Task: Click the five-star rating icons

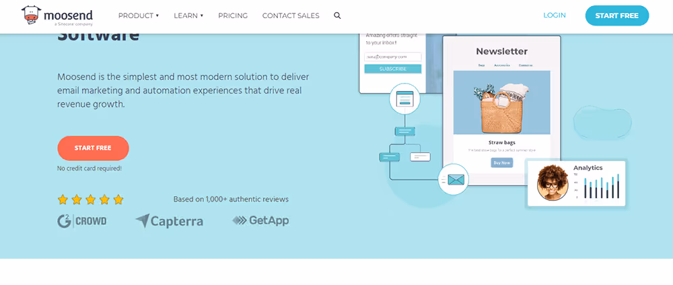Action: pyautogui.click(x=91, y=199)
